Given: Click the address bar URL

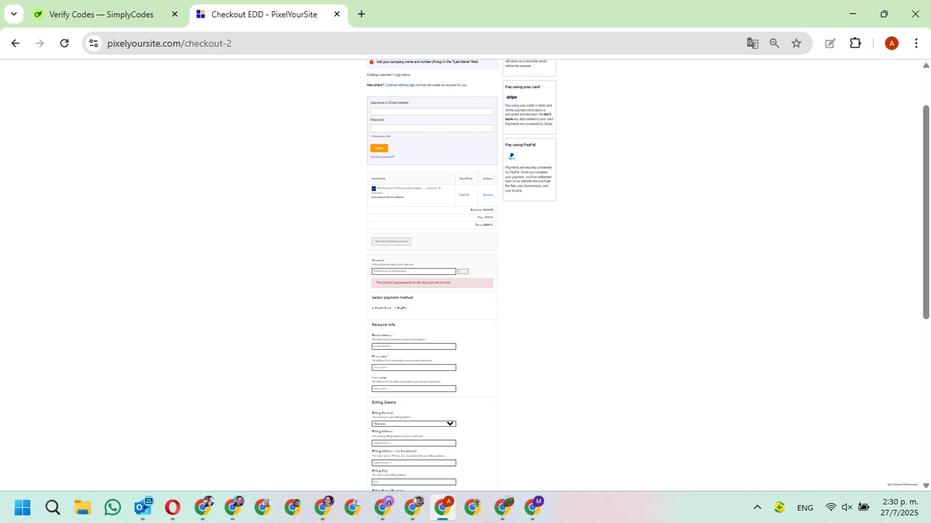Looking at the screenshot, I should point(169,43).
